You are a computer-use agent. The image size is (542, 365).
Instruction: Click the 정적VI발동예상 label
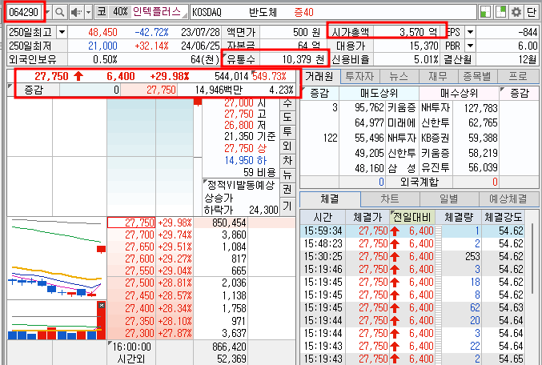coord(241,185)
